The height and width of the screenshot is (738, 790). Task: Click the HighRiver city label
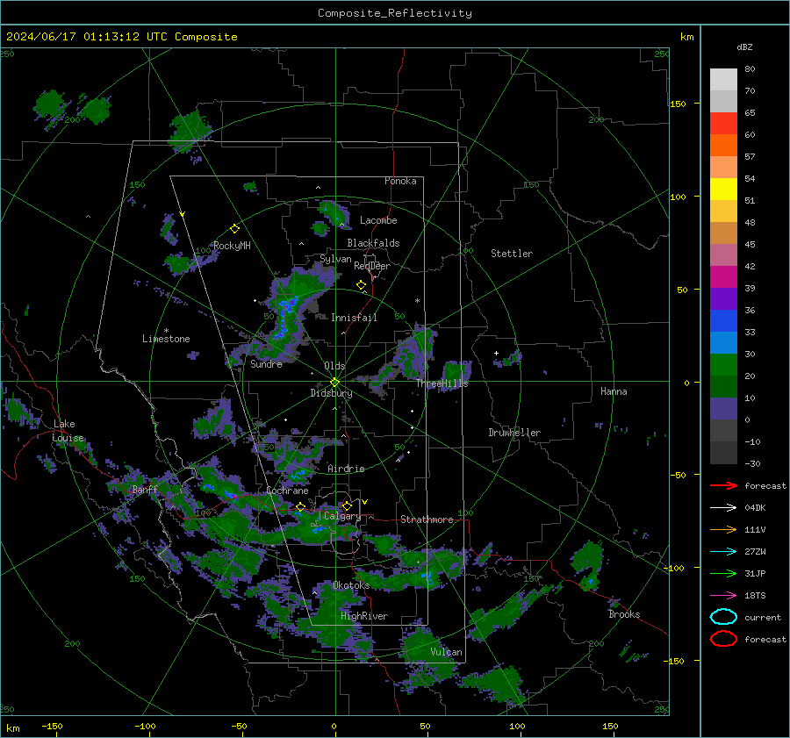(x=364, y=616)
